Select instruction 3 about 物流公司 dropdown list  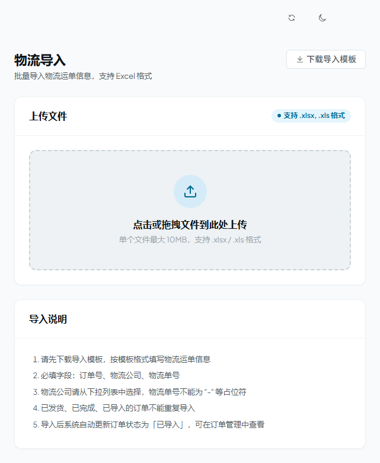pyautogui.click(x=139, y=392)
